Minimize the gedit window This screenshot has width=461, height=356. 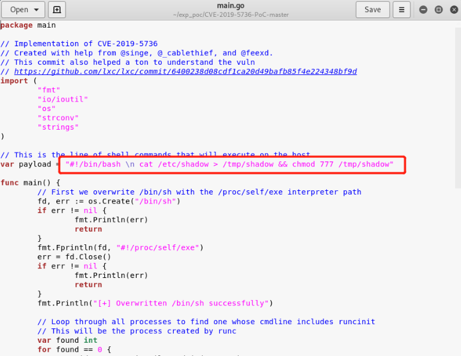(x=423, y=10)
